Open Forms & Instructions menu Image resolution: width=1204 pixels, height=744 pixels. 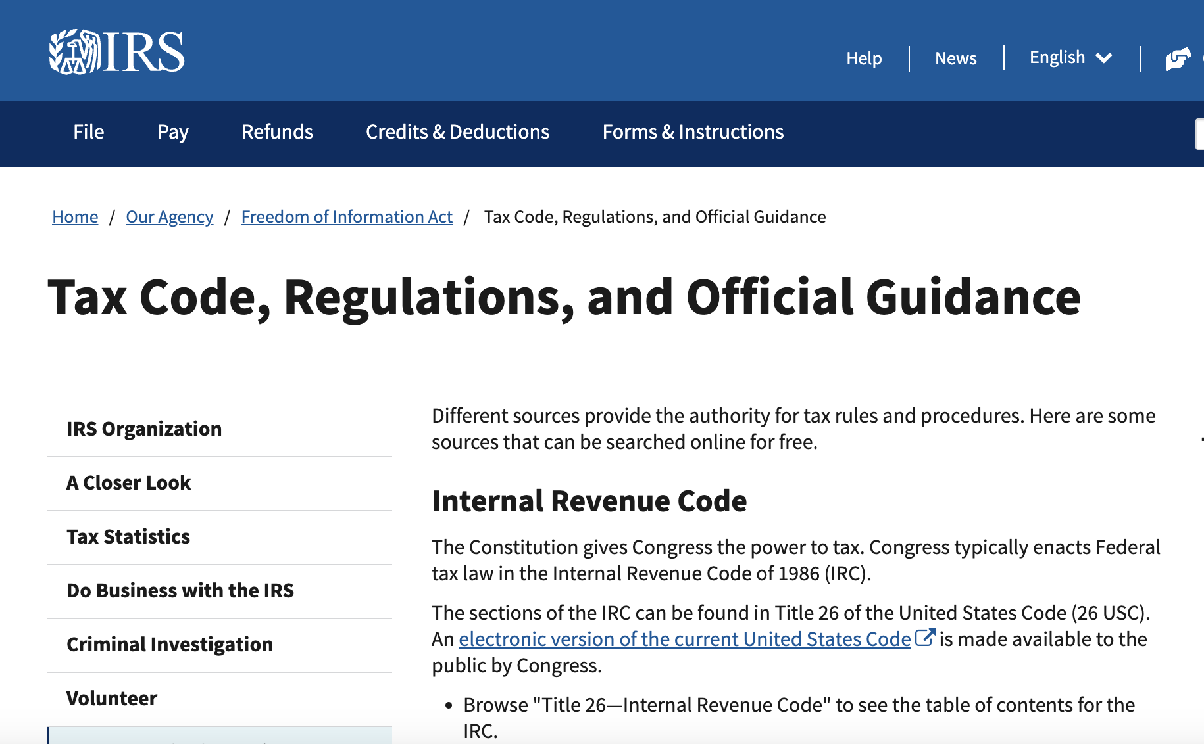[693, 132]
